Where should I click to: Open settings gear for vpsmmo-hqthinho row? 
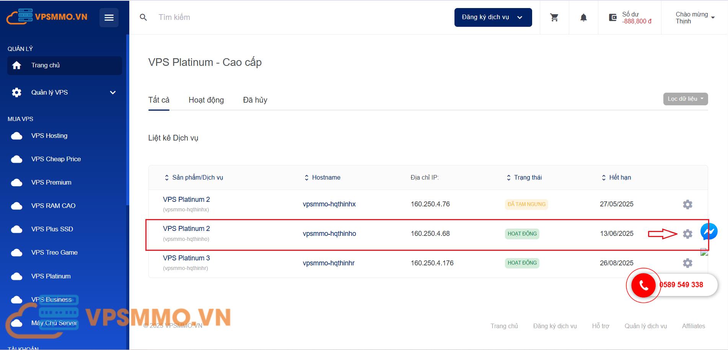(687, 234)
